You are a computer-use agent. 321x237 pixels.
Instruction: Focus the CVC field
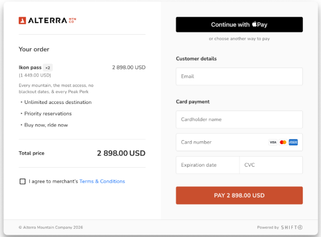[x=271, y=165]
